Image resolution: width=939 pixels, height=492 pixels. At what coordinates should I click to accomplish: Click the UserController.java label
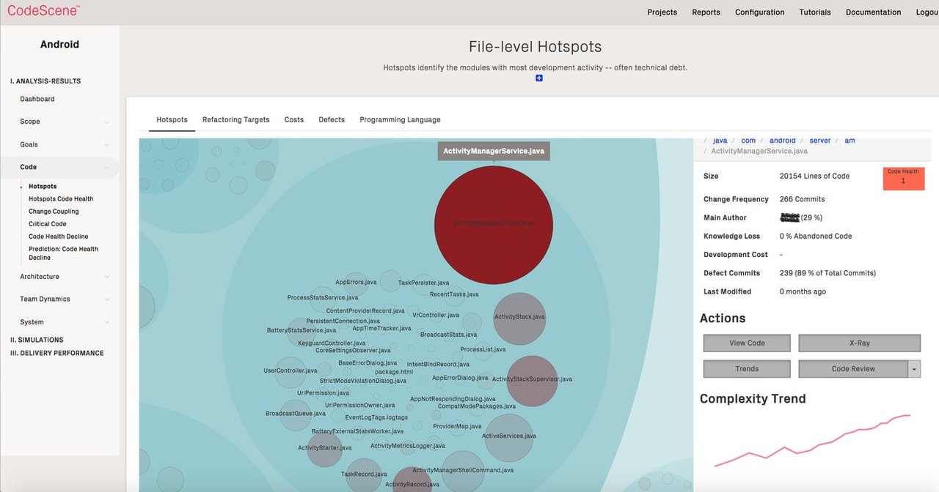pyautogui.click(x=291, y=371)
